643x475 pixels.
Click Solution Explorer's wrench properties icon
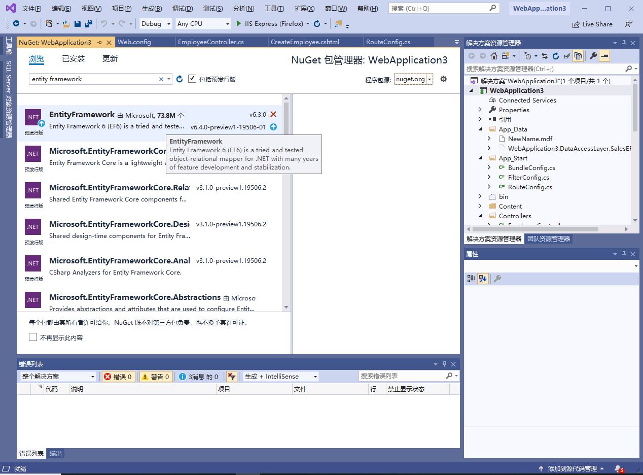(593, 56)
